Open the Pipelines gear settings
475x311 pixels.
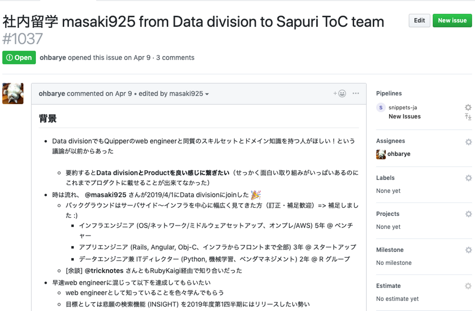pyautogui.click(x=468, y=107)
